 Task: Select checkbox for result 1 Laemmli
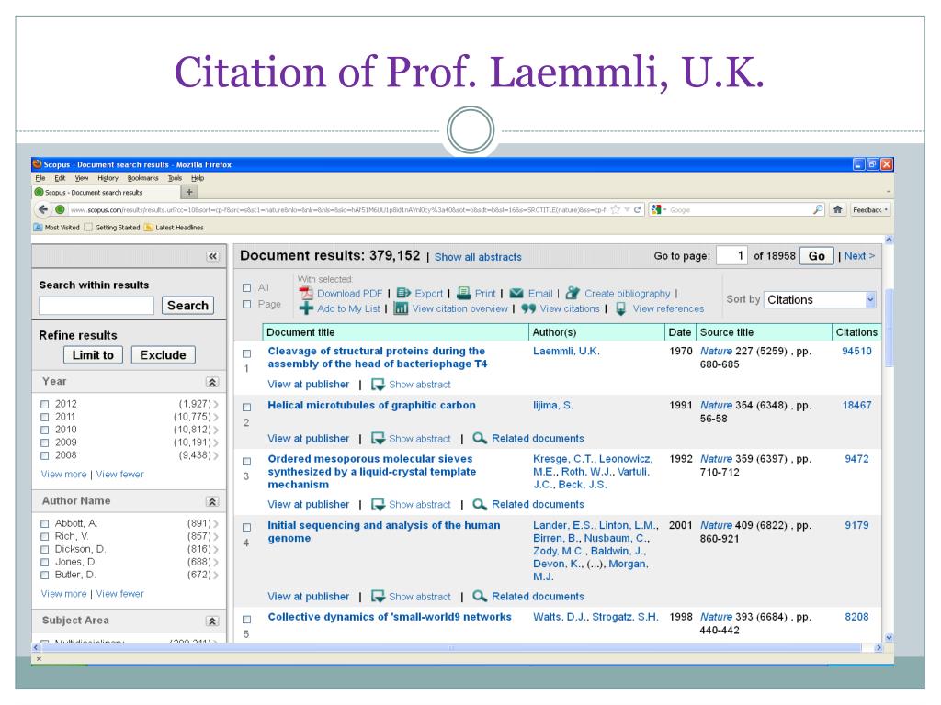[246, 353]
